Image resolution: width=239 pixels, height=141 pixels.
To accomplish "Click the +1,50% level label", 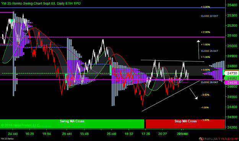I will (205, 45).
